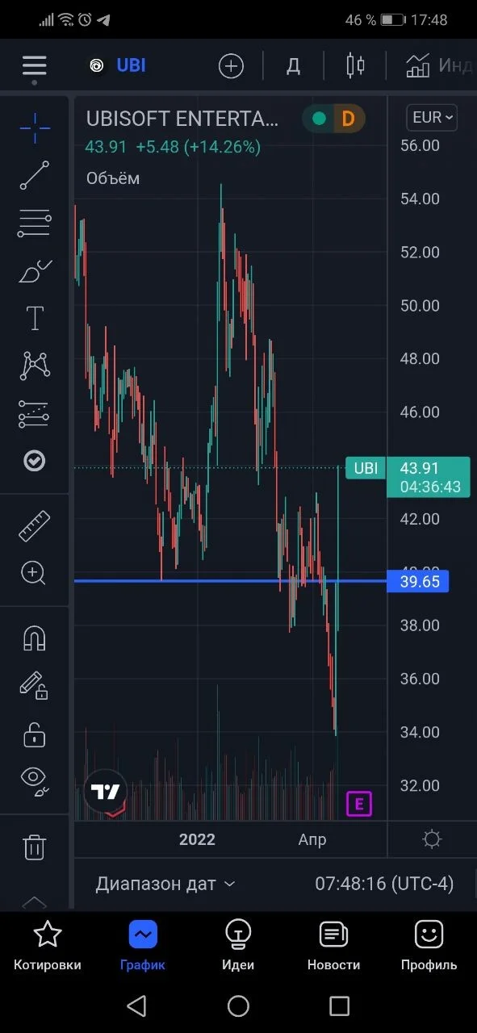Select the crosshair cursor tool
This screenshot has height=1033, width=477.
click(34, 128)
